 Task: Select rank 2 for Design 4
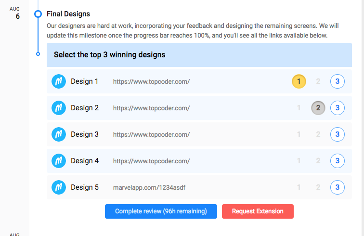318,161
